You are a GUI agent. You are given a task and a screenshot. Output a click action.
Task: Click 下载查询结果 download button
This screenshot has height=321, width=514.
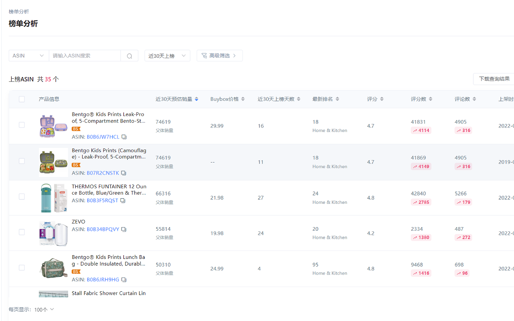pos(494,79)
